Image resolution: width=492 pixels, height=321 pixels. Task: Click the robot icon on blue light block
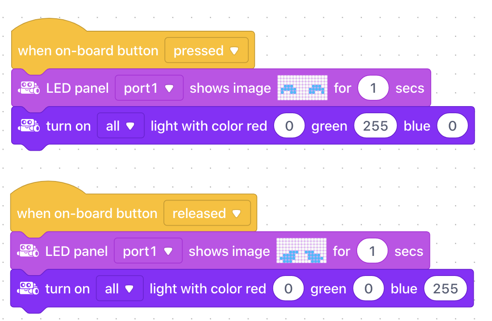click(x=28, y=288)
